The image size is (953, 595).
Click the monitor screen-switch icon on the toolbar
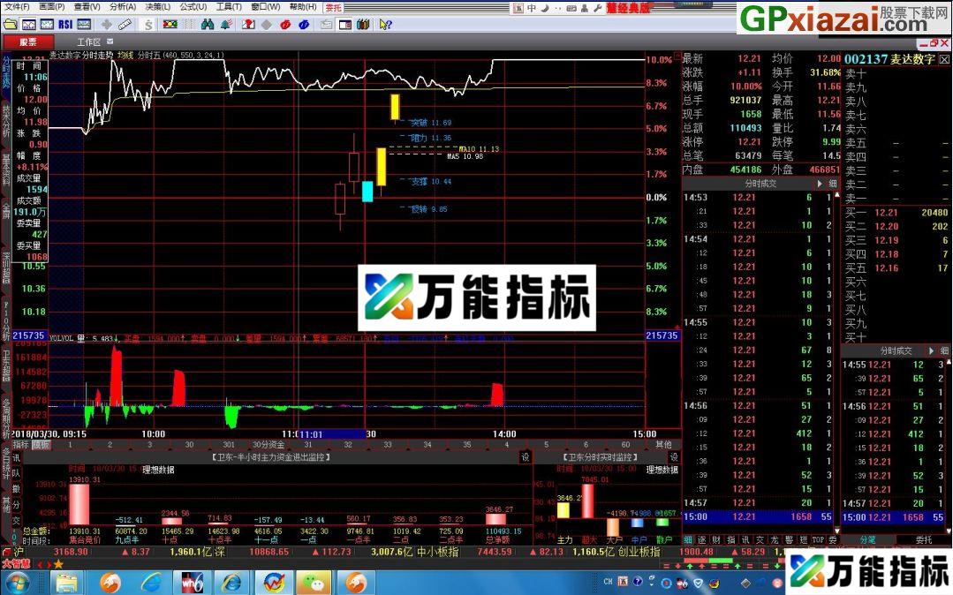(x=344, y=25)
